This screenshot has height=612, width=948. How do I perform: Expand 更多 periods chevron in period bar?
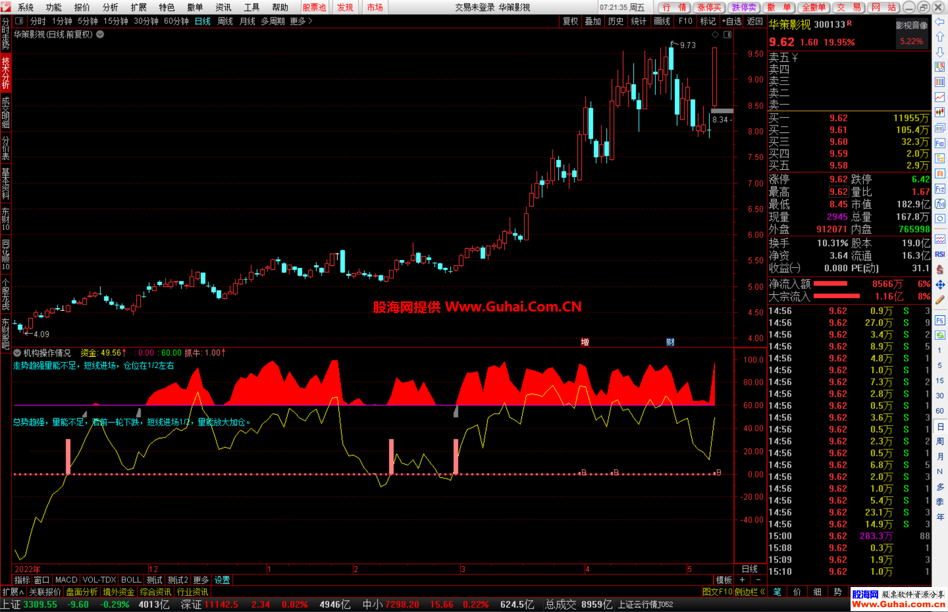[x=301, y=21]
